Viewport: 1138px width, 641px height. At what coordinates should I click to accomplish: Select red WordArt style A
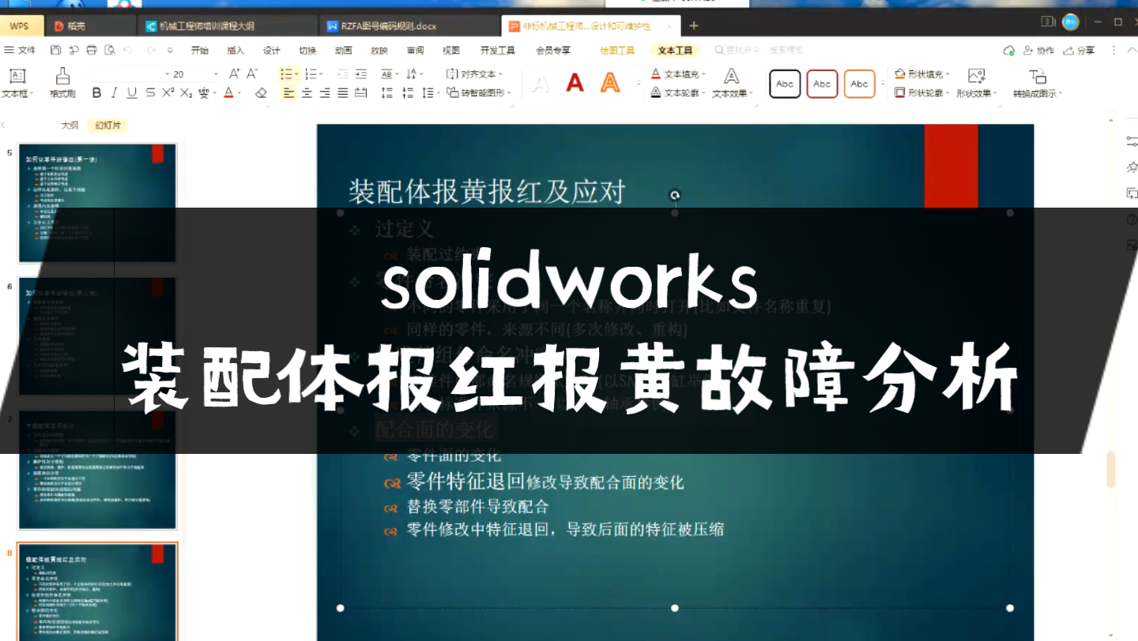click(x=575, y=83)
